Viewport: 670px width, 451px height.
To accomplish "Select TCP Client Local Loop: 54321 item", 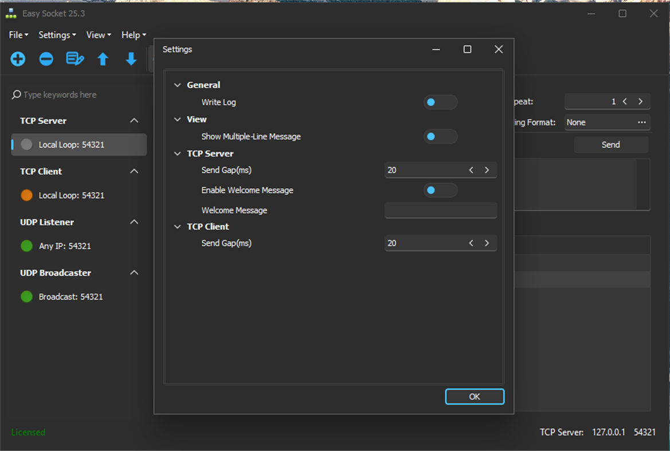I will pos(79,195).
